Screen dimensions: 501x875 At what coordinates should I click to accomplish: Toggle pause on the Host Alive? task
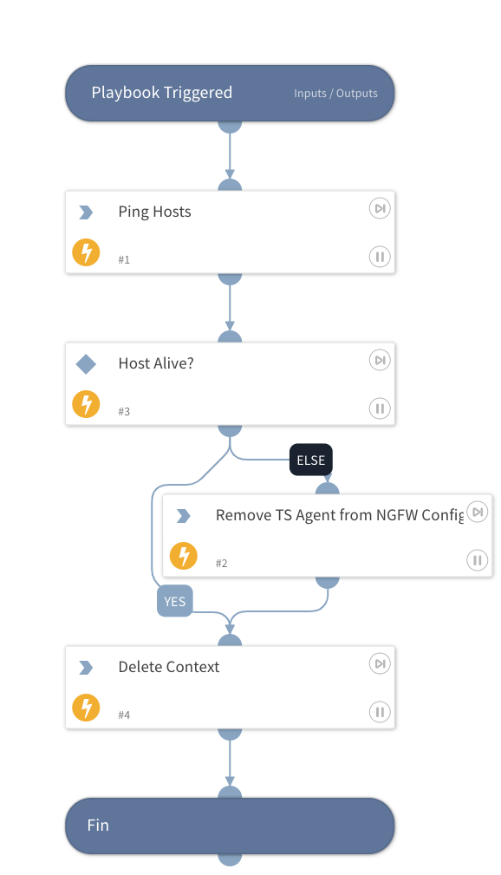[380, 408]
